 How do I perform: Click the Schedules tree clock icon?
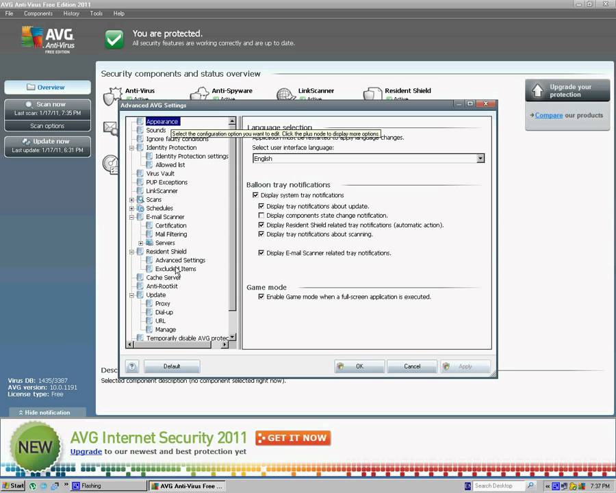pos(140,208)
